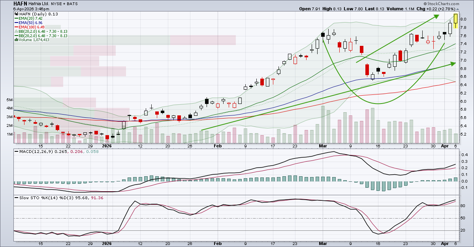
Task: Click the 80 level on stochastic axis
Action: click(x=462, y=206)
